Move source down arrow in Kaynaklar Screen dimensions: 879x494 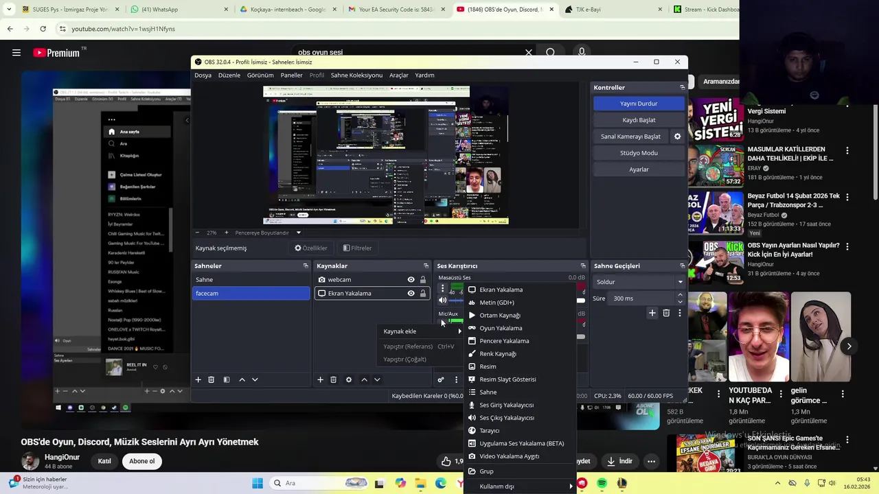tap(377, 379)
